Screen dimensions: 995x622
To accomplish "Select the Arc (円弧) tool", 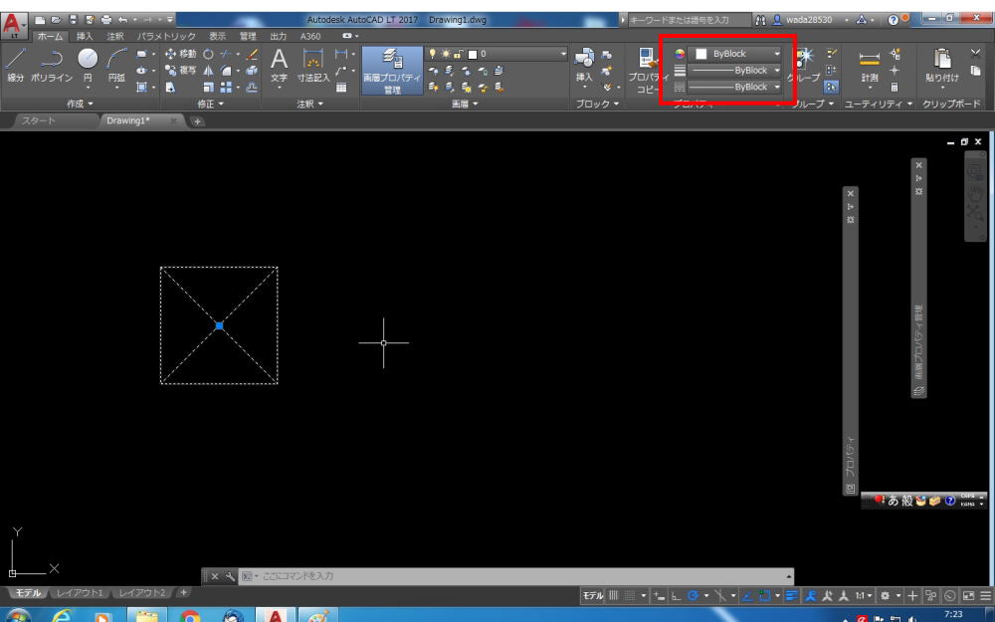I will 116,65.
